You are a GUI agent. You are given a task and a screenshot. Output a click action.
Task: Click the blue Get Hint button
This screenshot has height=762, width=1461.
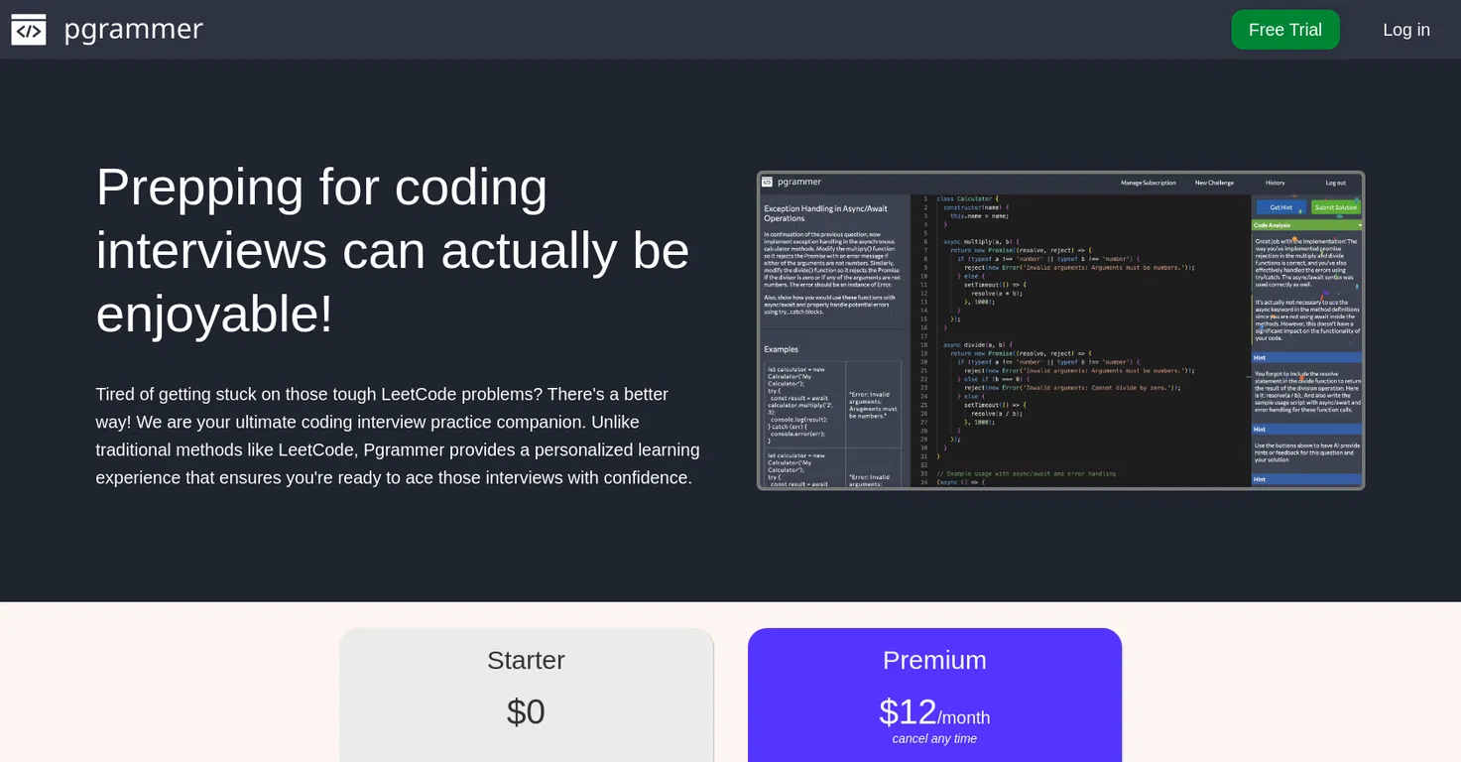[1280, 207]
